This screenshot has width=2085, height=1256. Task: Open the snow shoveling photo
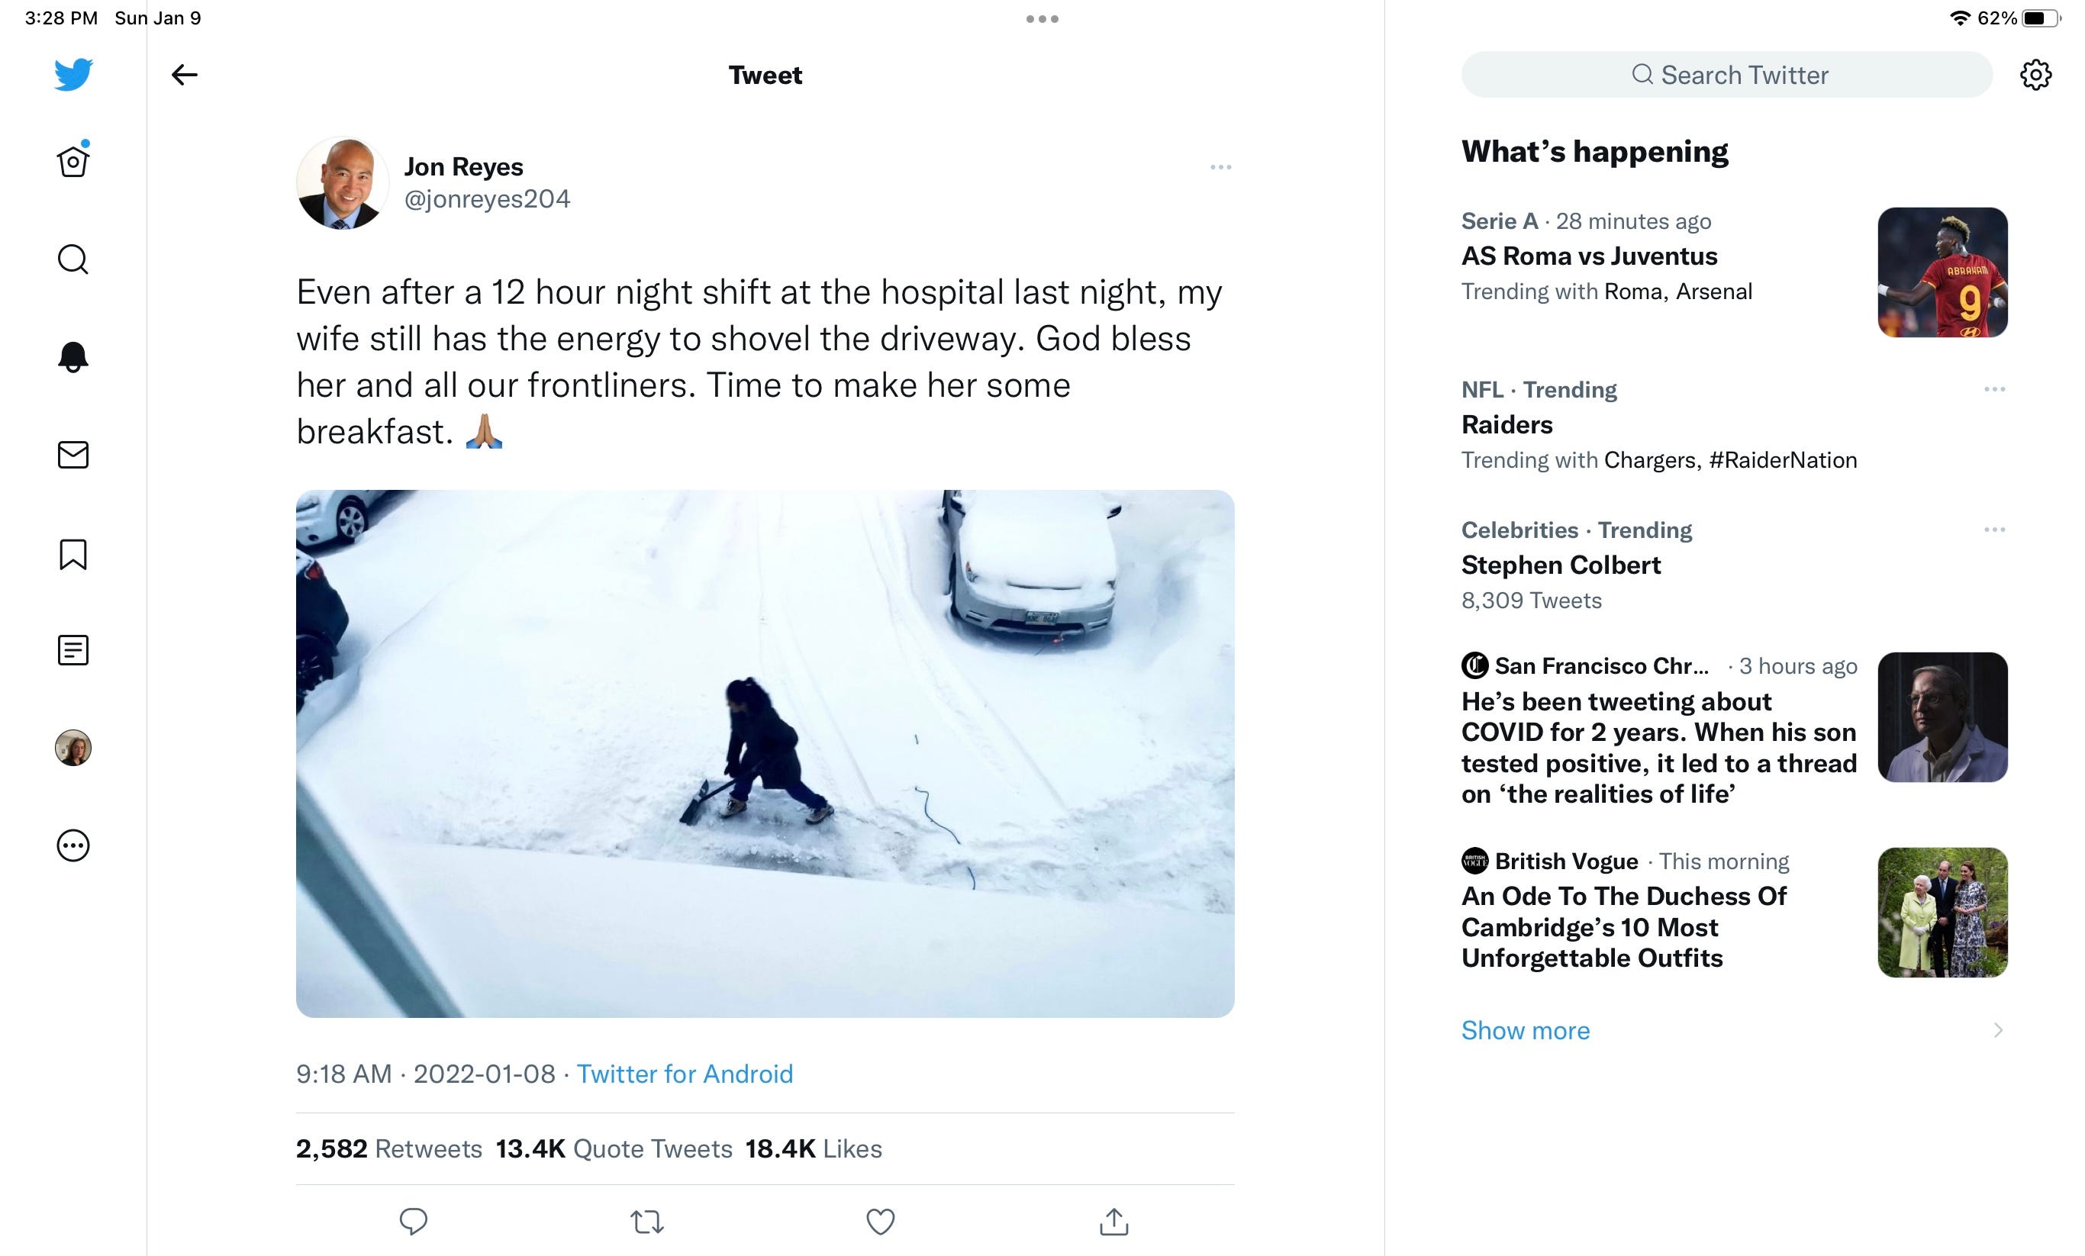tap(765, 754)
